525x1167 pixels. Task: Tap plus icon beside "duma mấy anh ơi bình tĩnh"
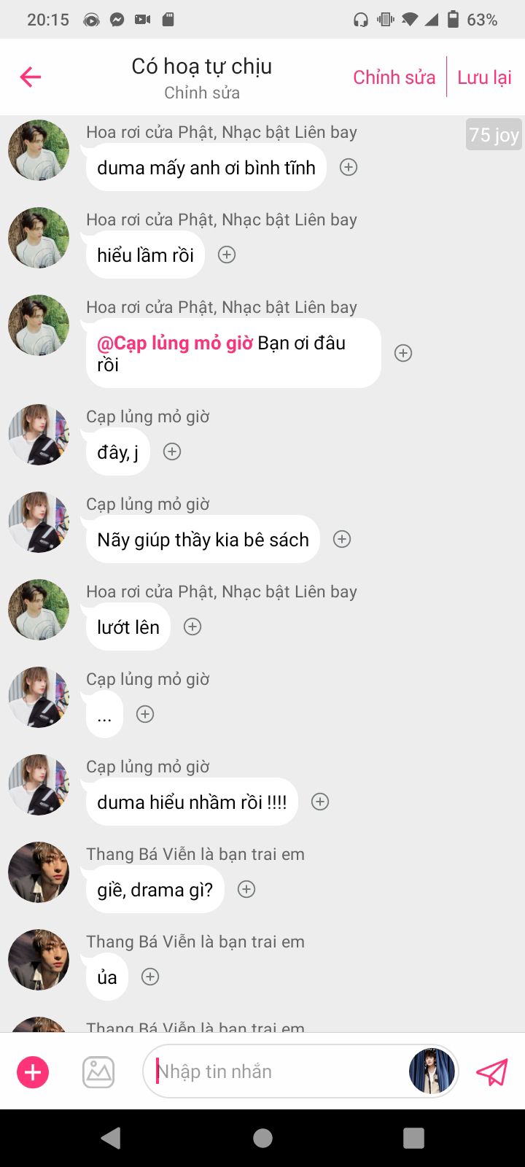(x=349, y=167)
